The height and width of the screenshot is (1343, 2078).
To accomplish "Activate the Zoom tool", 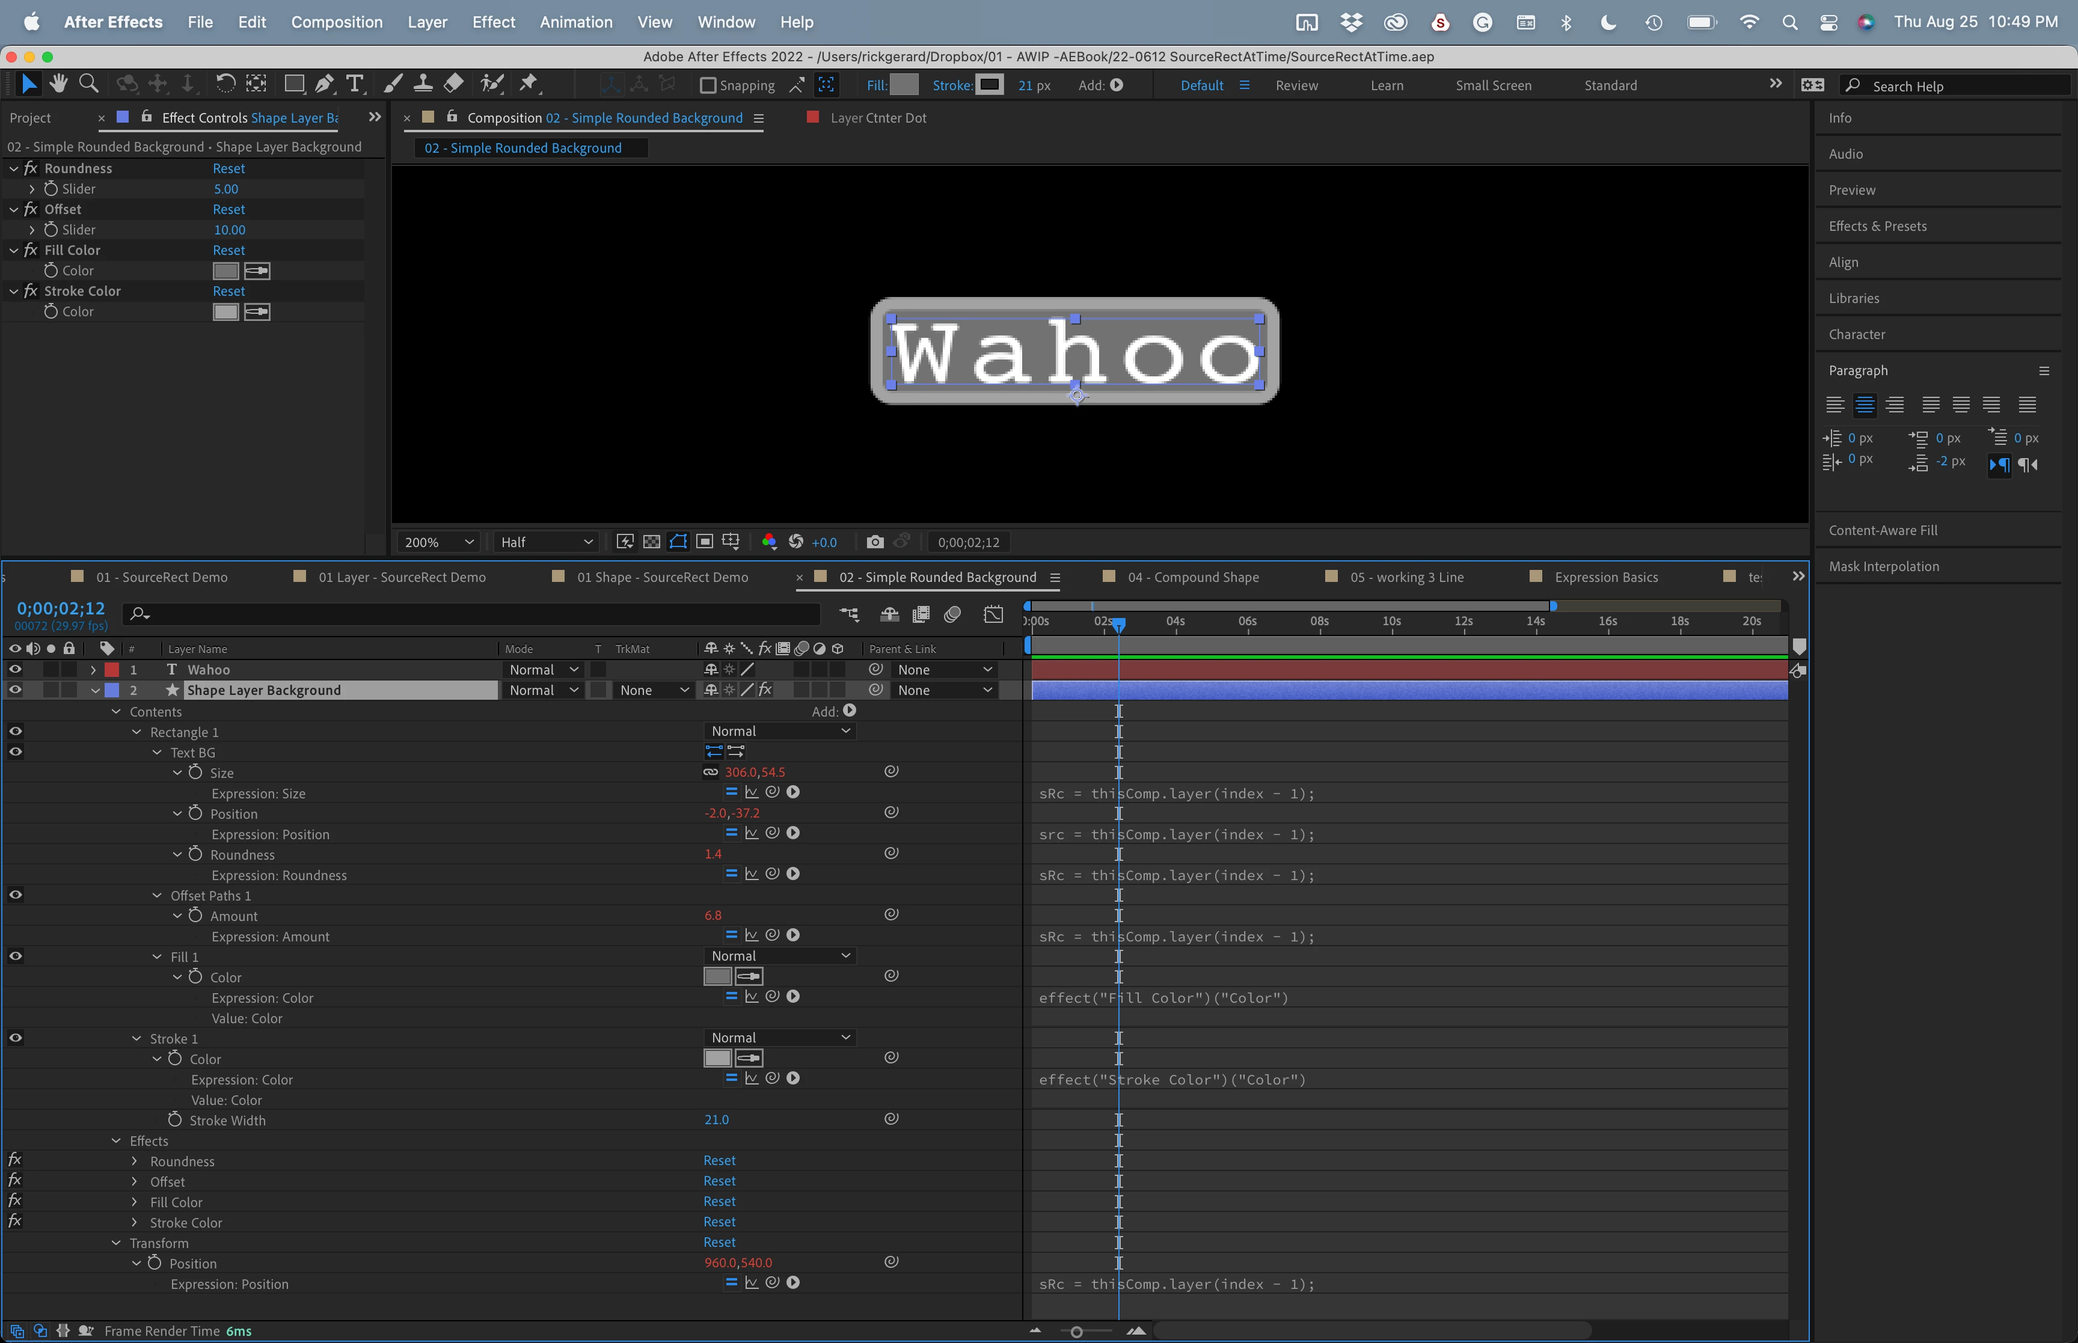I will coord(88,85).
